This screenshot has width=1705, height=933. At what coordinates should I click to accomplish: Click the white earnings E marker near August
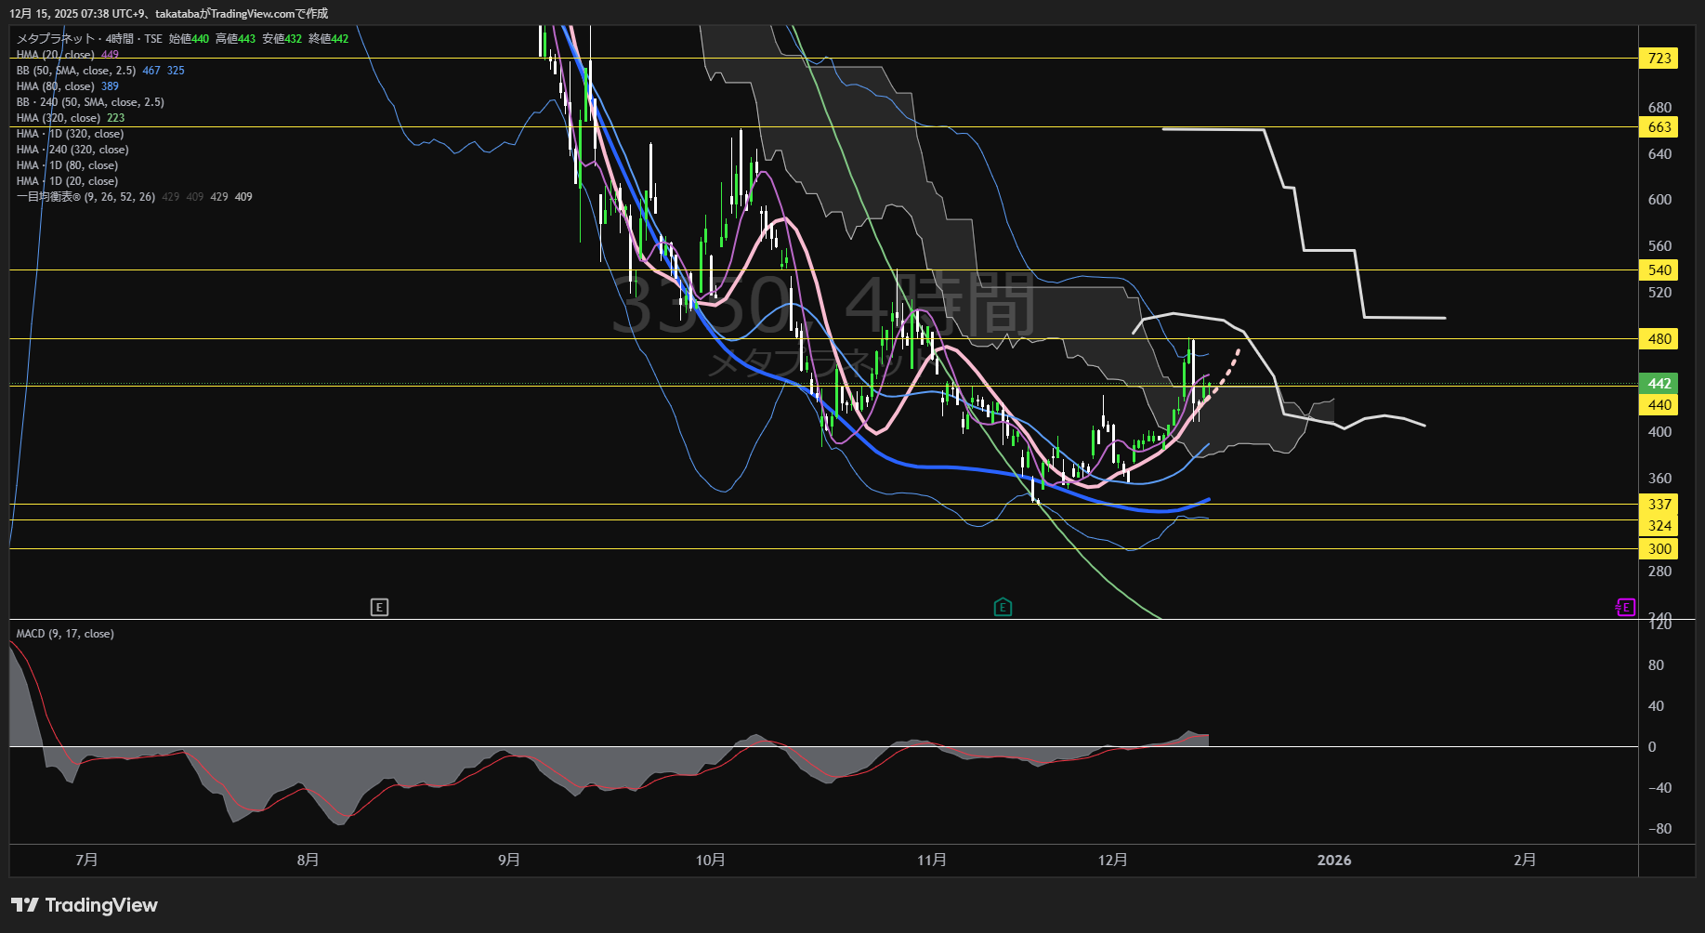click(x=379, y=608)
